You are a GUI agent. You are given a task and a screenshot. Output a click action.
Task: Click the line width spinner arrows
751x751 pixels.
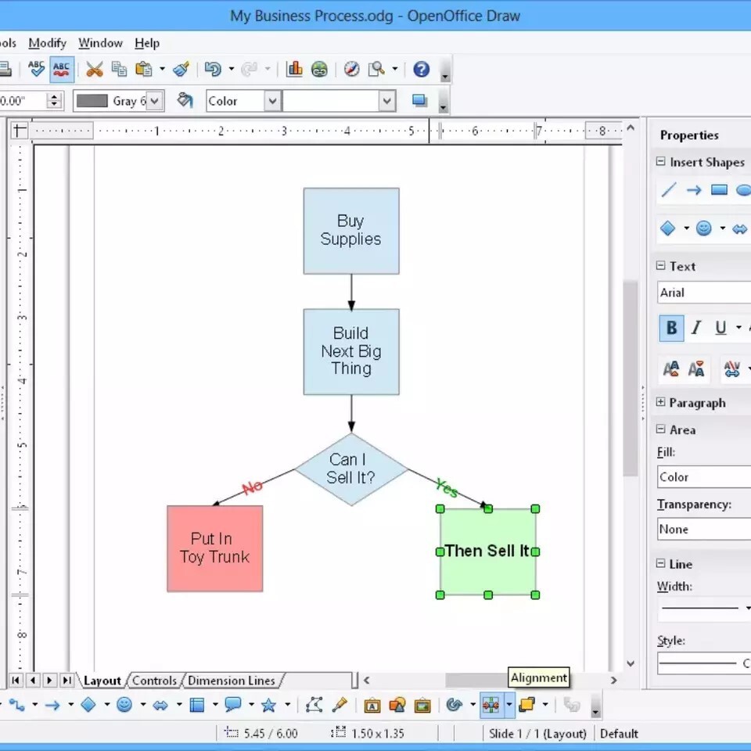[x=54, y=101]
